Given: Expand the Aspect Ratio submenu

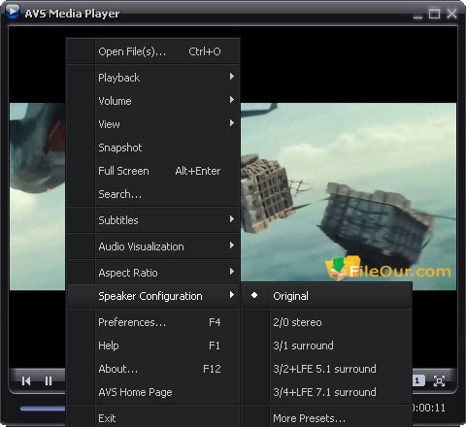Looking at the screenshot, I should [153, 273].
